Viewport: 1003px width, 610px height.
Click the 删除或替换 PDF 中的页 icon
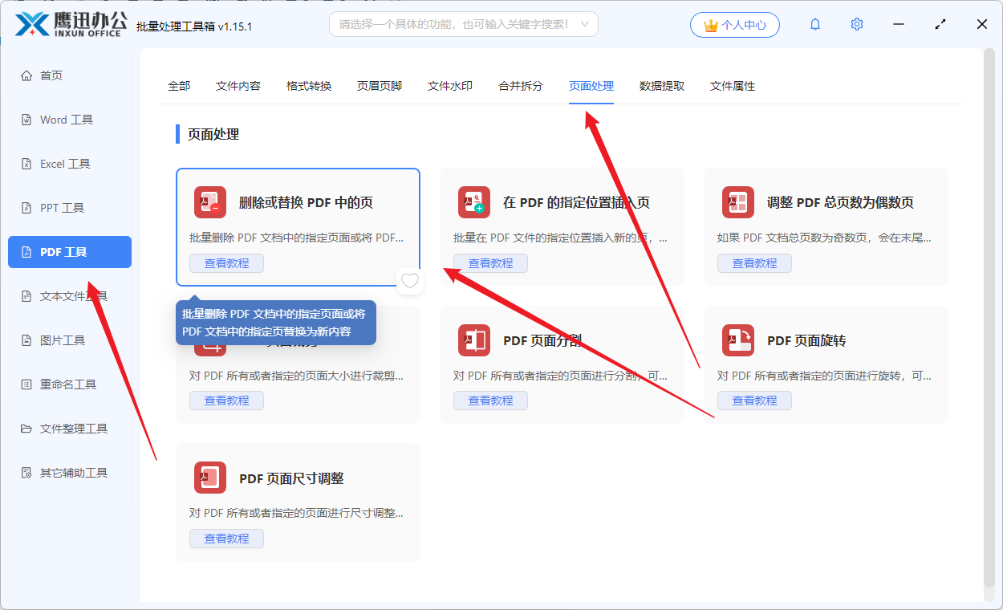[x=210, y=202]
